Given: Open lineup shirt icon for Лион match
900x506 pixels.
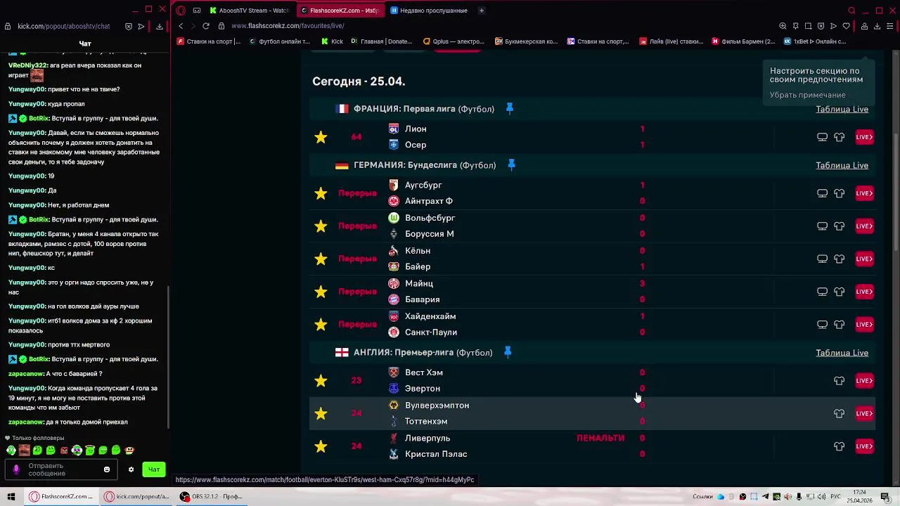Looking at the screenshot, I should click(839, 137).
